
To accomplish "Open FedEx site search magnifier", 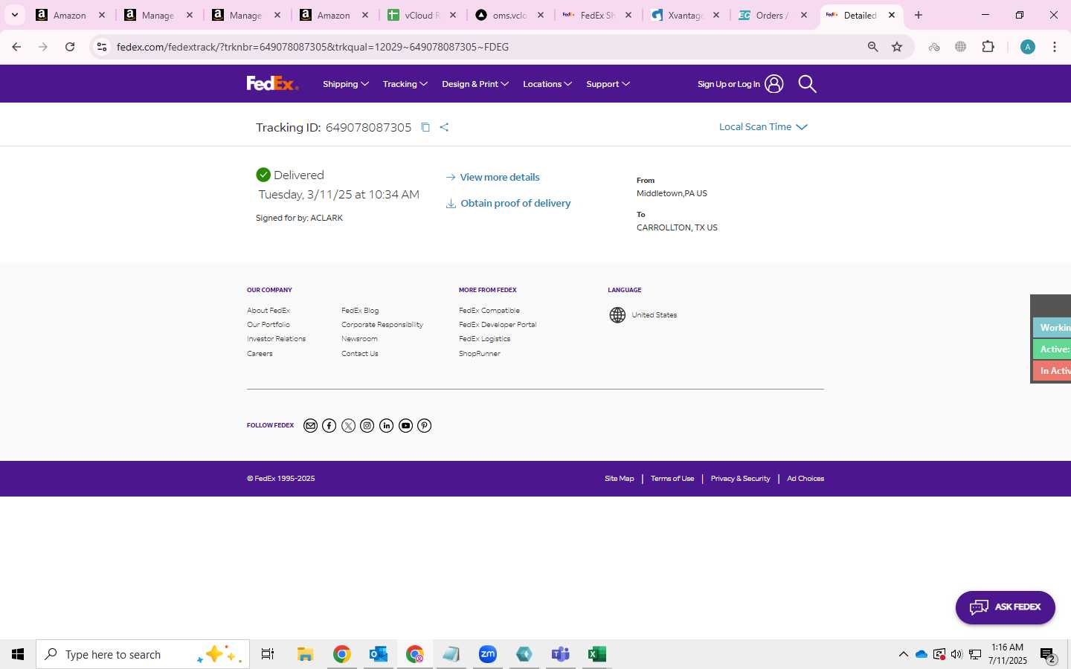I will 807,84.
